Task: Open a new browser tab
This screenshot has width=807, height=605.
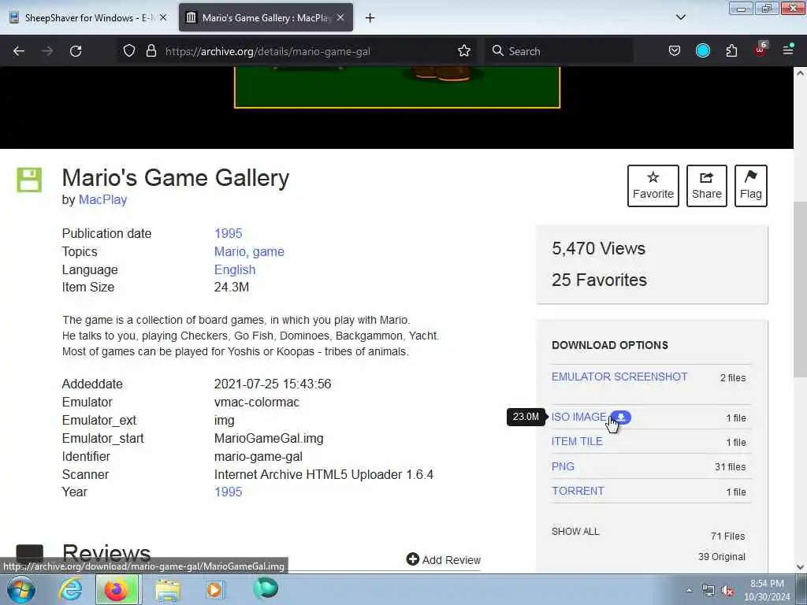Action: 370,18
